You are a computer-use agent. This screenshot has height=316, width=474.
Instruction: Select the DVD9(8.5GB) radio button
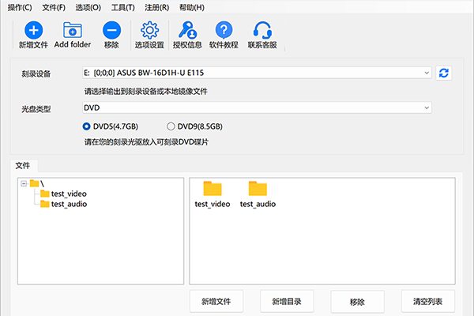[171, 126]
